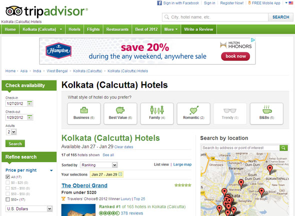This screenshot has width=295, height=216.
Task: Remove the Jan 27 - Jan 29 selection
Action: (x=120, y=174)
